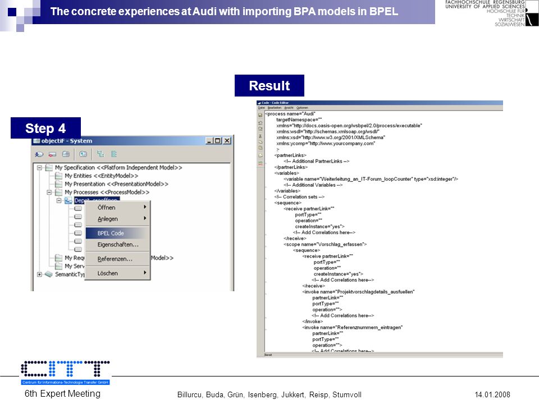Select My Specification <<Platform Independent Model>> row
This screenshot has height=404, width=539.
click(x=118, y=168)
